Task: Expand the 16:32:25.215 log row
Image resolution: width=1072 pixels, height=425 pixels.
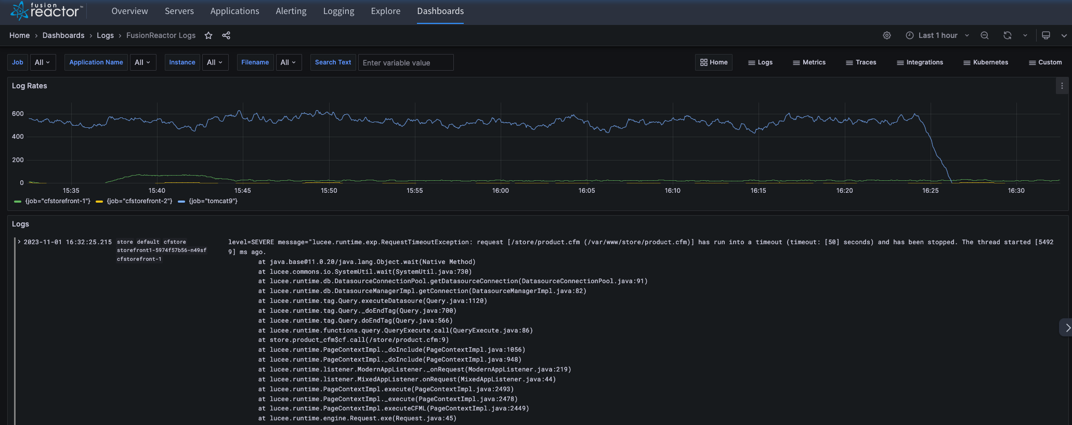Action: (x=19, y=242)
